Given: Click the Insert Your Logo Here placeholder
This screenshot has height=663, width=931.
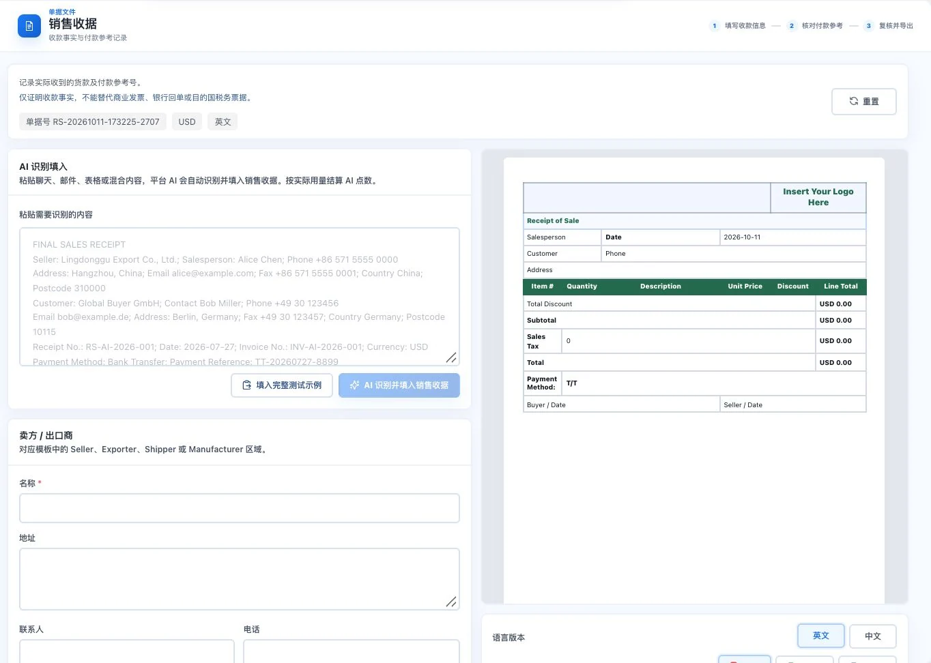Looking at the screenshot, I should point(818,197).
